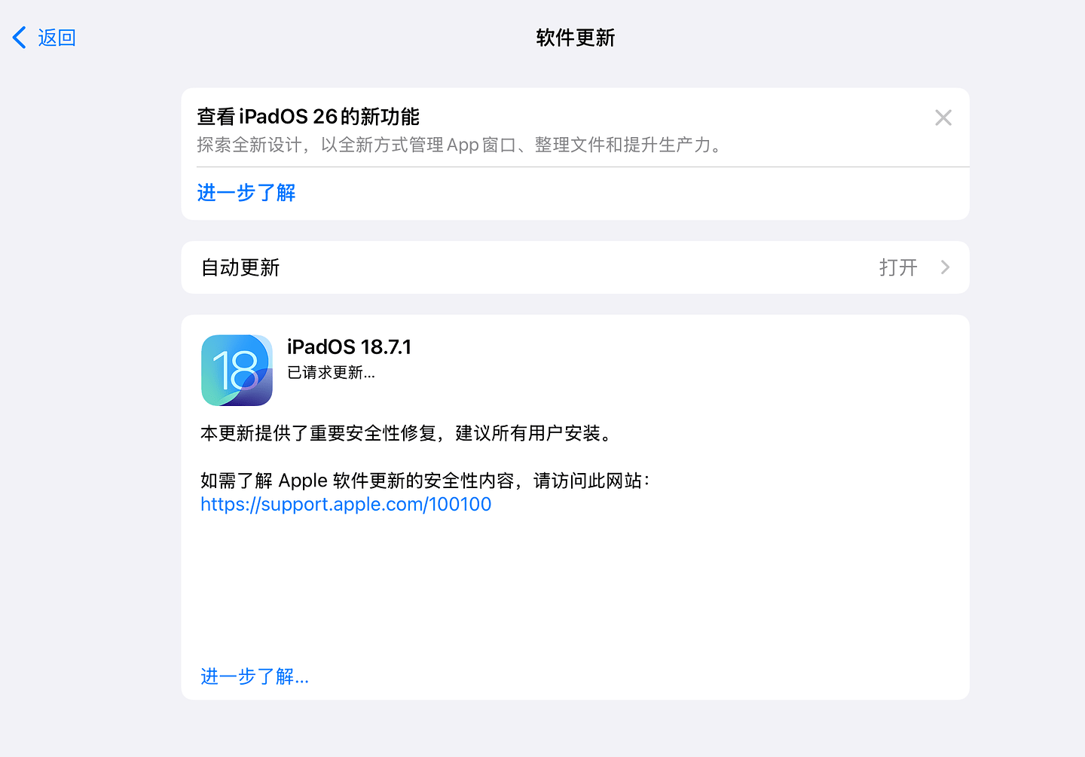Tap the 如需了解 Apple 软件更新 paragraph
1085x757 pixels.
tap(425, 481)
